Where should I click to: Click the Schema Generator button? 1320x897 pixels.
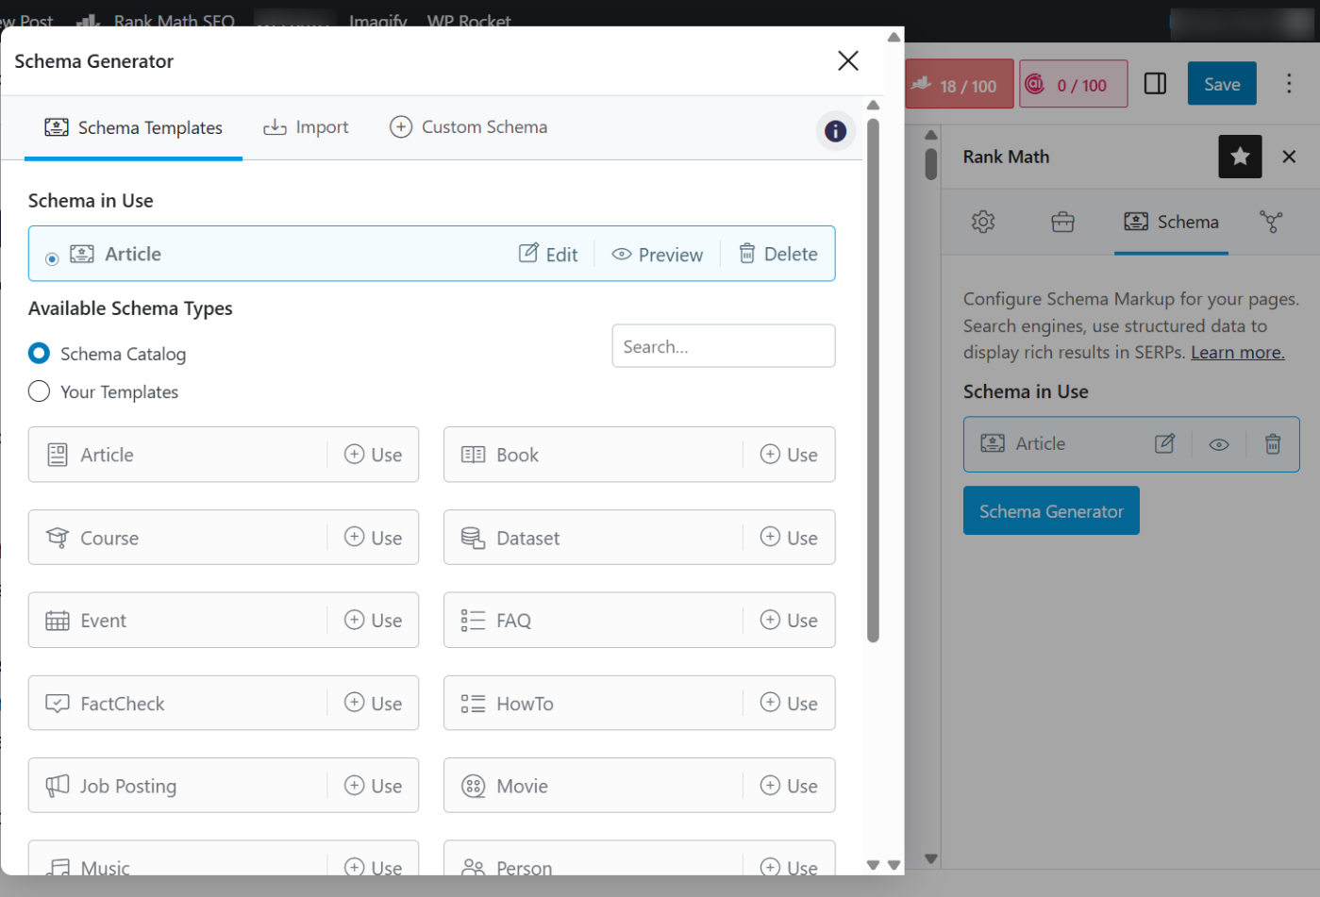[1051, 510]
